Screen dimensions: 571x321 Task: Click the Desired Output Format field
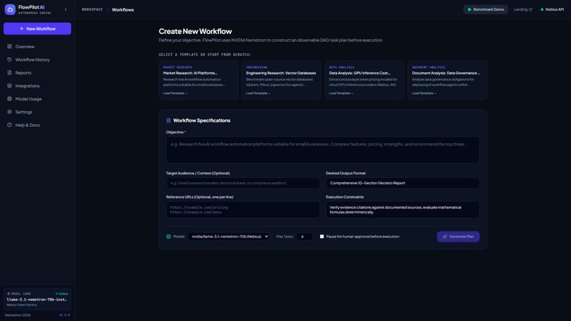point(402,183)
